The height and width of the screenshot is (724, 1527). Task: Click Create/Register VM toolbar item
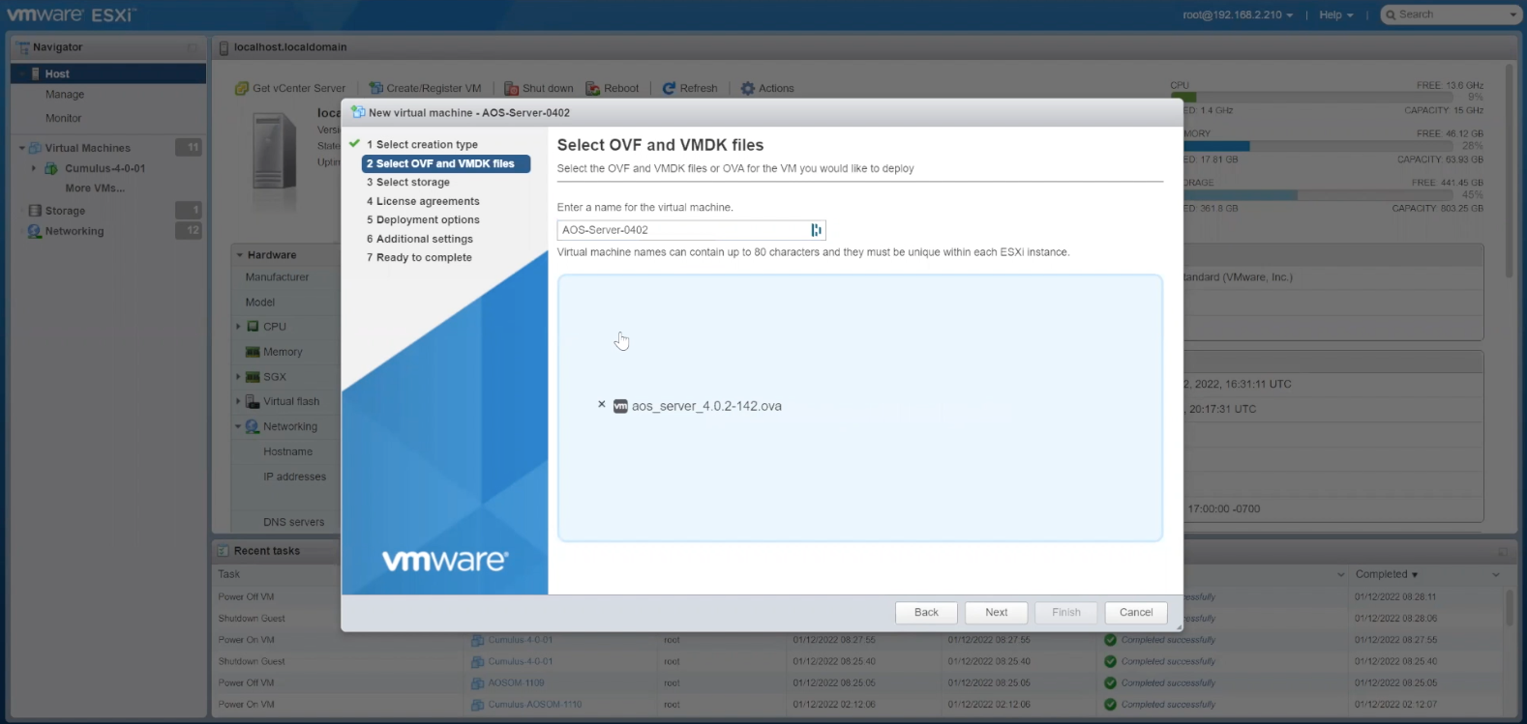(x=425, y=88)
